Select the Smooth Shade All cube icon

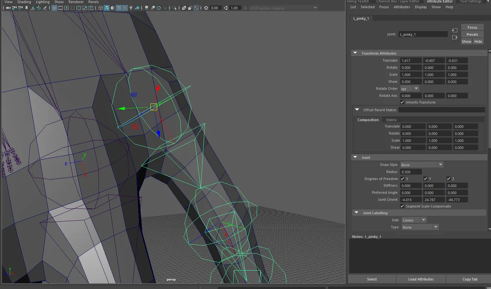click(107, 8)
